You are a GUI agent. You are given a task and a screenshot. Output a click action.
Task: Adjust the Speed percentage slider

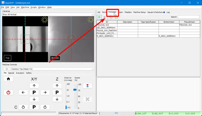pos(75,90)
